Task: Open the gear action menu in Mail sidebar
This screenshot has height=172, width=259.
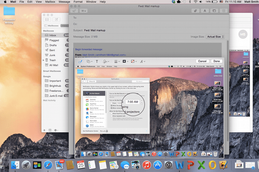Action: 56,130
